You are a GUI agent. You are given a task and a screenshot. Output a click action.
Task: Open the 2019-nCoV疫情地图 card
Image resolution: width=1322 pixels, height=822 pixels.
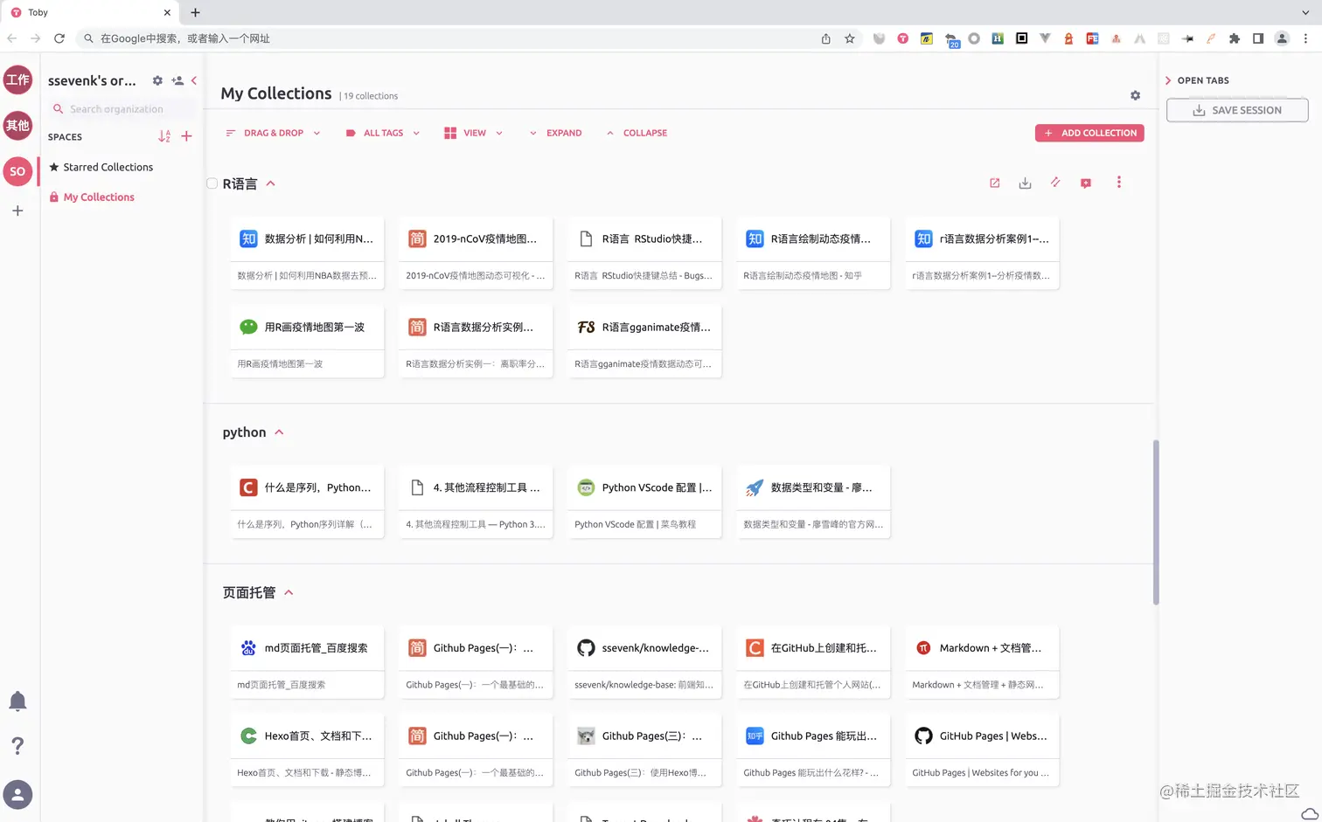(476, 252)
